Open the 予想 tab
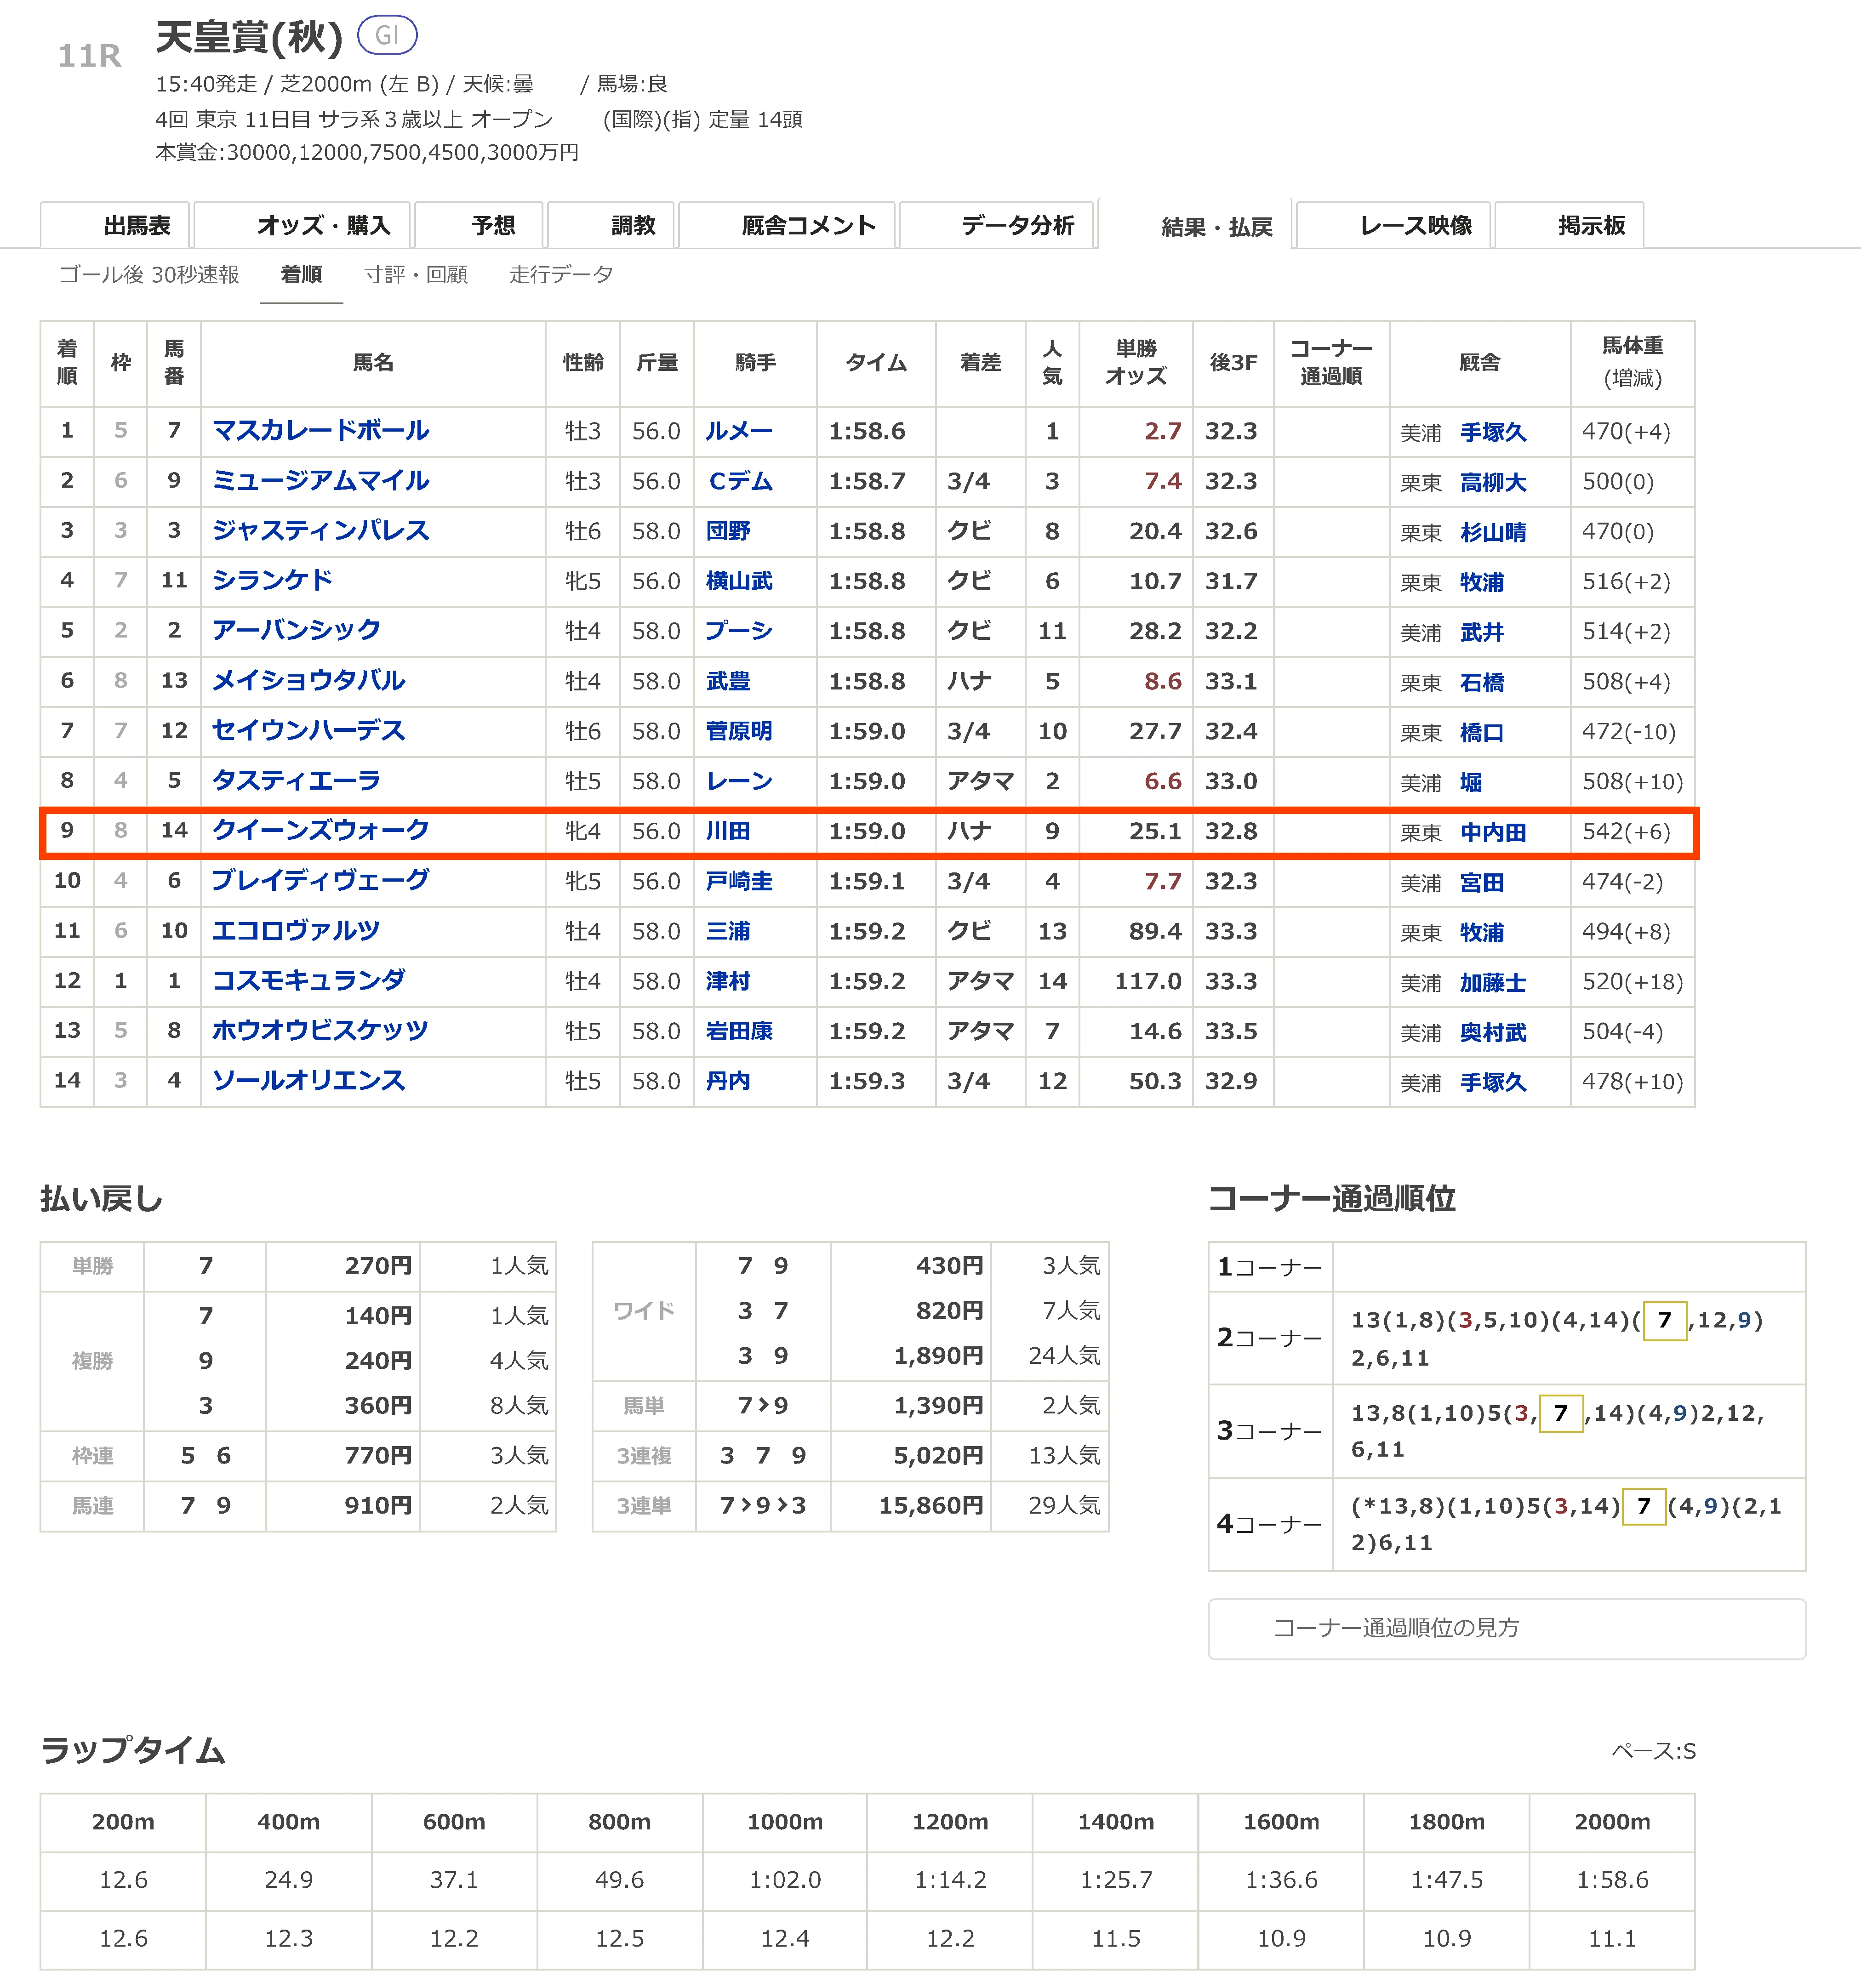The image size is (1861, 1988). (479, 225)
